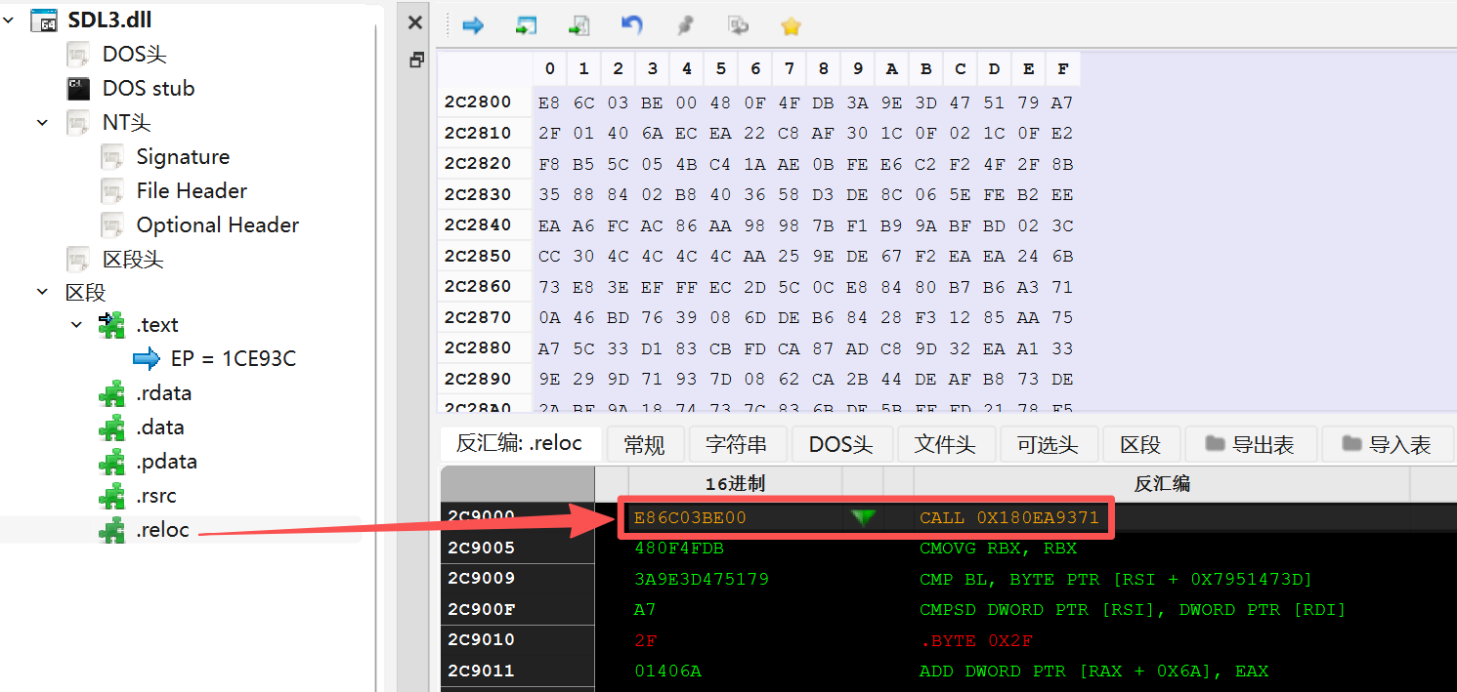Viewport: 1457px width, 692px height.
Task: Click the document with green arrow icon
Action: [x=579, y=25]
